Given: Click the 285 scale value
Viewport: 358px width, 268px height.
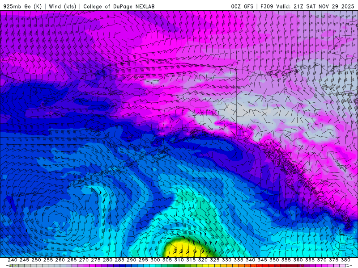Looking at the screenshot, I should pyautogui.click(x=119, y=260).
